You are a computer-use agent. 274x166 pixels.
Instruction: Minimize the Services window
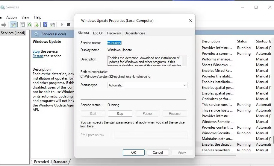pos(243,7)
